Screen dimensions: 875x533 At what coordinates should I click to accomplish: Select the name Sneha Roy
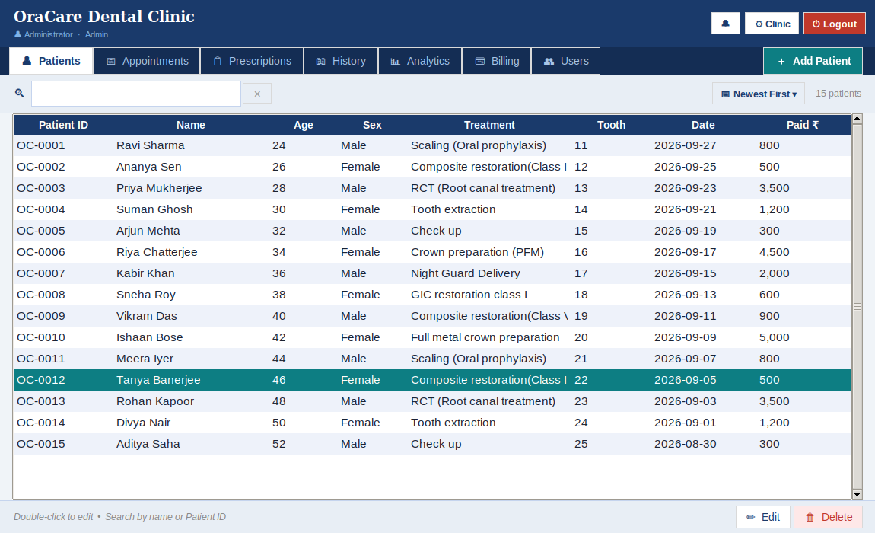click(x=145, y=295)
